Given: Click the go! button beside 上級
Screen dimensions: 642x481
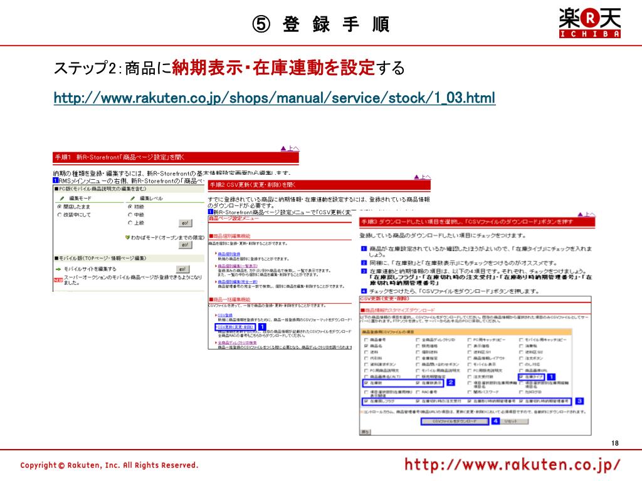Looking at the screenshot, I should coord(185,224).
